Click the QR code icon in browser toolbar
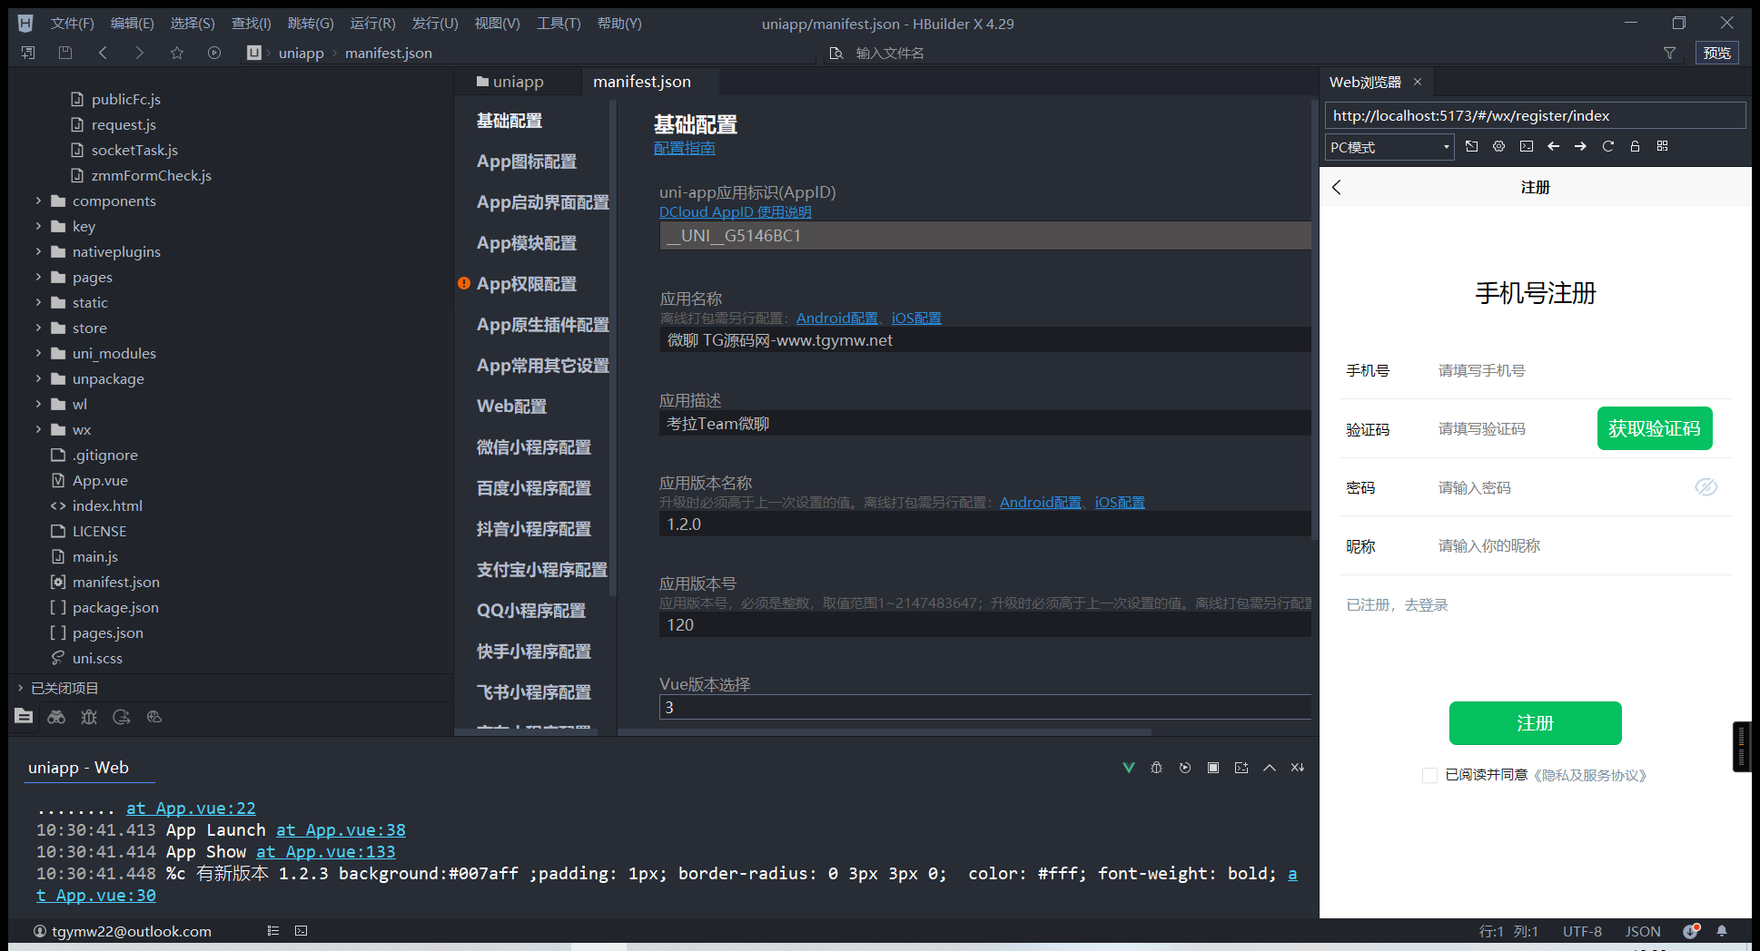Image resolution: width=1760 pixels, height=951 pixels. point(1662,146)
